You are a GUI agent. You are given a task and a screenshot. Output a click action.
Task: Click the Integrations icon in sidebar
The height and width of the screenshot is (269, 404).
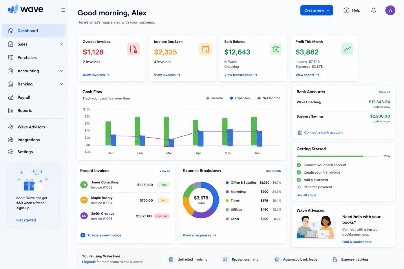(x=11, y=140)
